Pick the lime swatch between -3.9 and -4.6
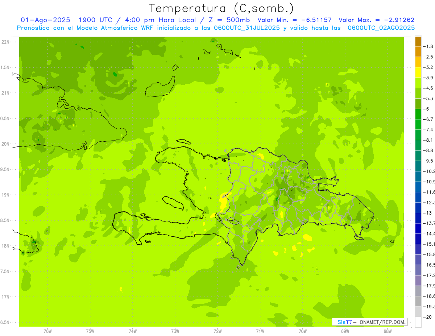435x336 pixels. tap(418, 83)
